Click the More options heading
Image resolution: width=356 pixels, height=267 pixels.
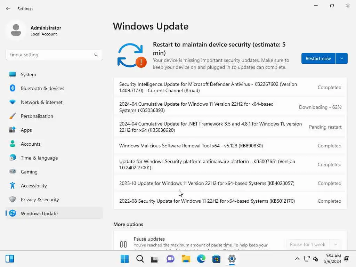click(x=128, y=224)
